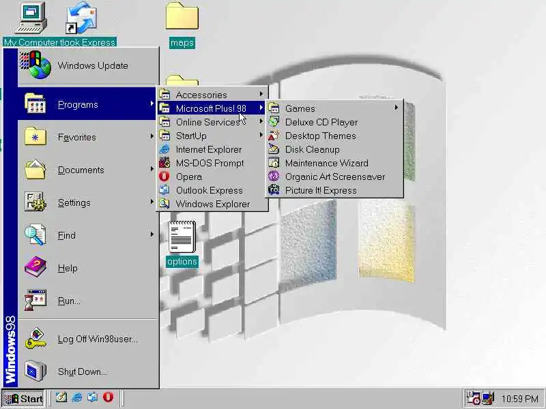Click the Picture It! Express camera icon
The image size is (546, 409).
click(274, 190)
